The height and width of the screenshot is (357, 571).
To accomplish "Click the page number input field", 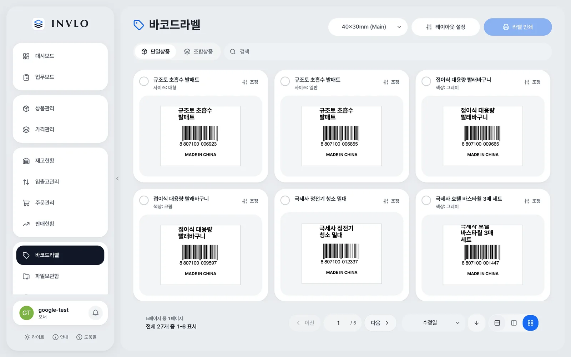I will click(338, 323).
